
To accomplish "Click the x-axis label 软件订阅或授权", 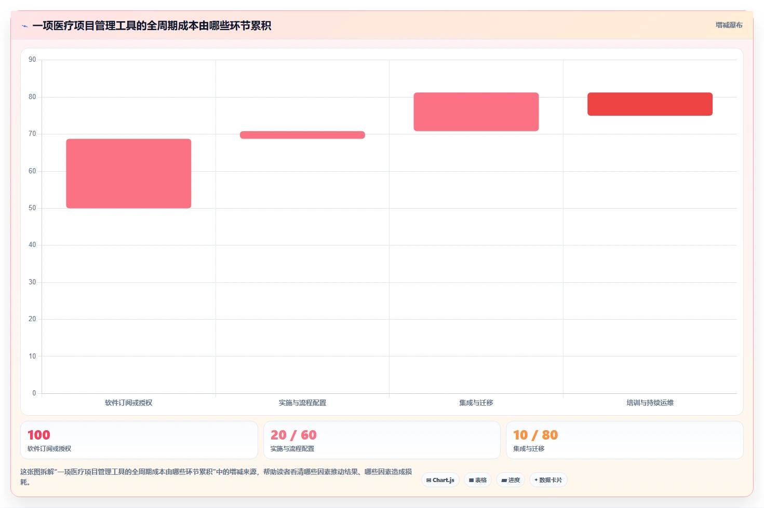I will [x=129, y=403].
